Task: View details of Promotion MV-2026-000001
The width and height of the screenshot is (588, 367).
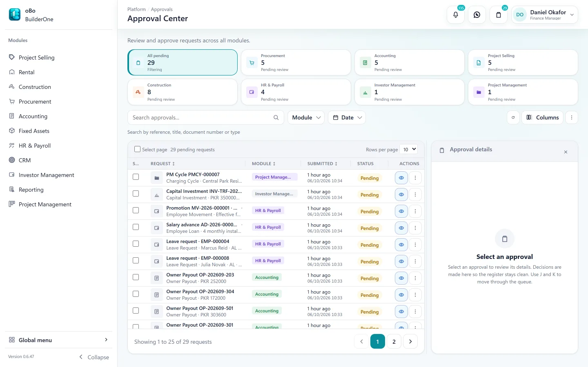Action: tap(401, 211)
